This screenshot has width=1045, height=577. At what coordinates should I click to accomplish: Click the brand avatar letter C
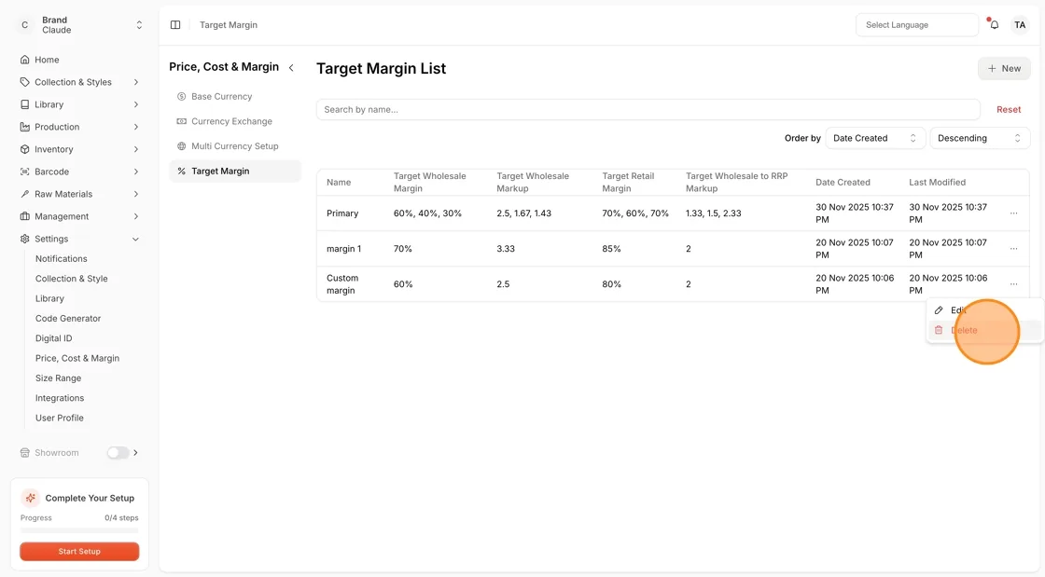(24, 24)
